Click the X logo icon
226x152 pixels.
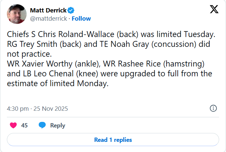click(x=214, y=10)
